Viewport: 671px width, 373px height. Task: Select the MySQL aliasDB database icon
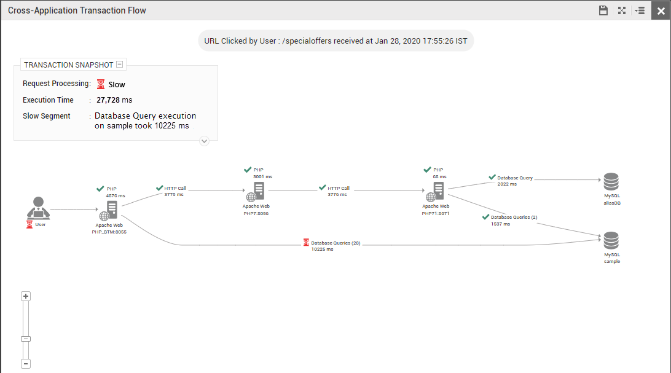611,181
